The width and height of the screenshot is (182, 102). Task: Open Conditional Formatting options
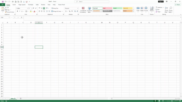(x=83, y=10)
